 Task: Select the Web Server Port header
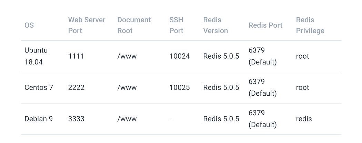click(x=87, y=25)
